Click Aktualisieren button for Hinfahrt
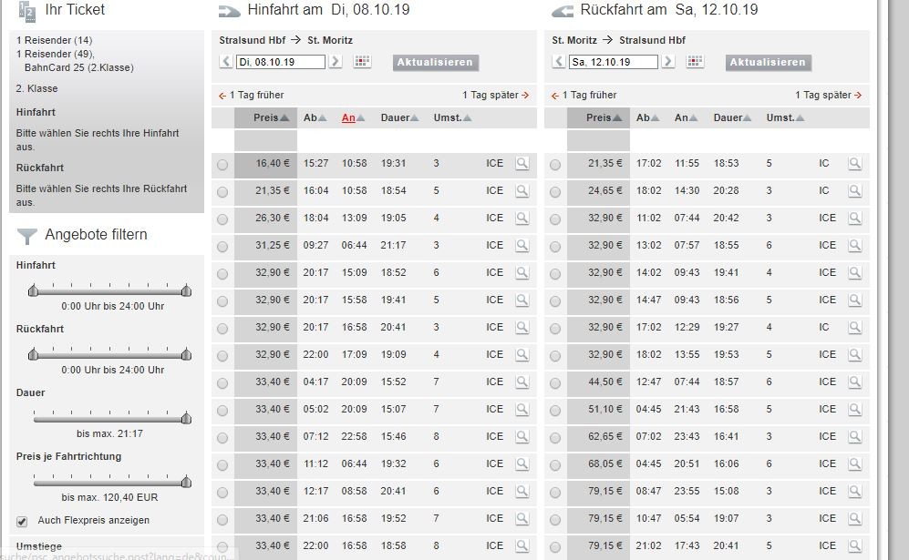Image resolution: width=909 pixels, height=560 pixels. [436, 63]
